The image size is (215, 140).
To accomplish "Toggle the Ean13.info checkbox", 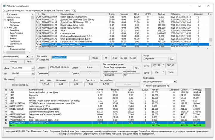I will [x=38, y=60].
